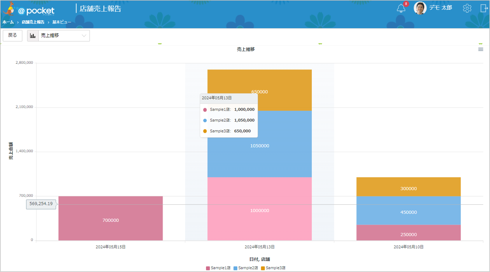Toggle Sample2店 series in the legend
Image resolution: width=490 pixels, height=272 pixels.
tap(245, 268)
